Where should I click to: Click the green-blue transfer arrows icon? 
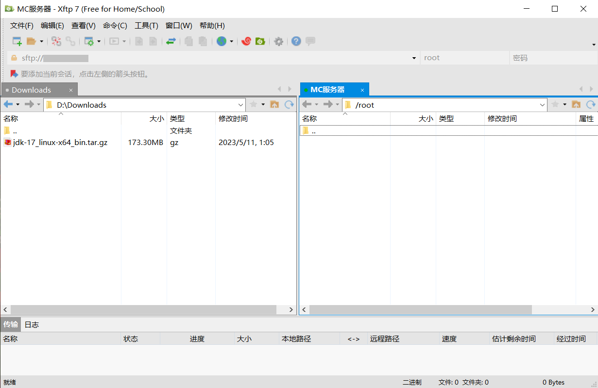pos(171,42)
